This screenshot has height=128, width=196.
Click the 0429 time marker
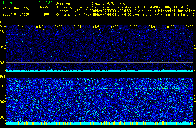tap(171, 27)
